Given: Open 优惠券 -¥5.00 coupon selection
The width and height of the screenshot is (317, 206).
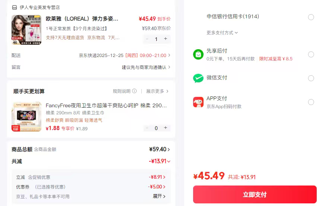Looking at the screenshot, I should click(x=157, y=187).
